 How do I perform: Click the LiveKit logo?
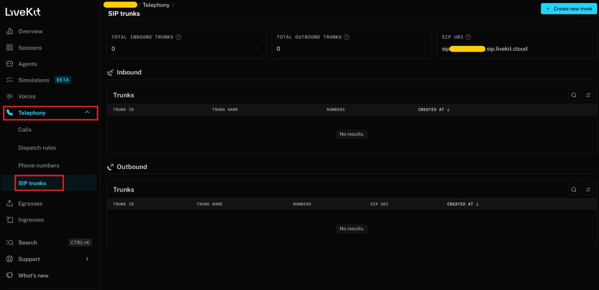pyautogui.click(x=23, y=12)
